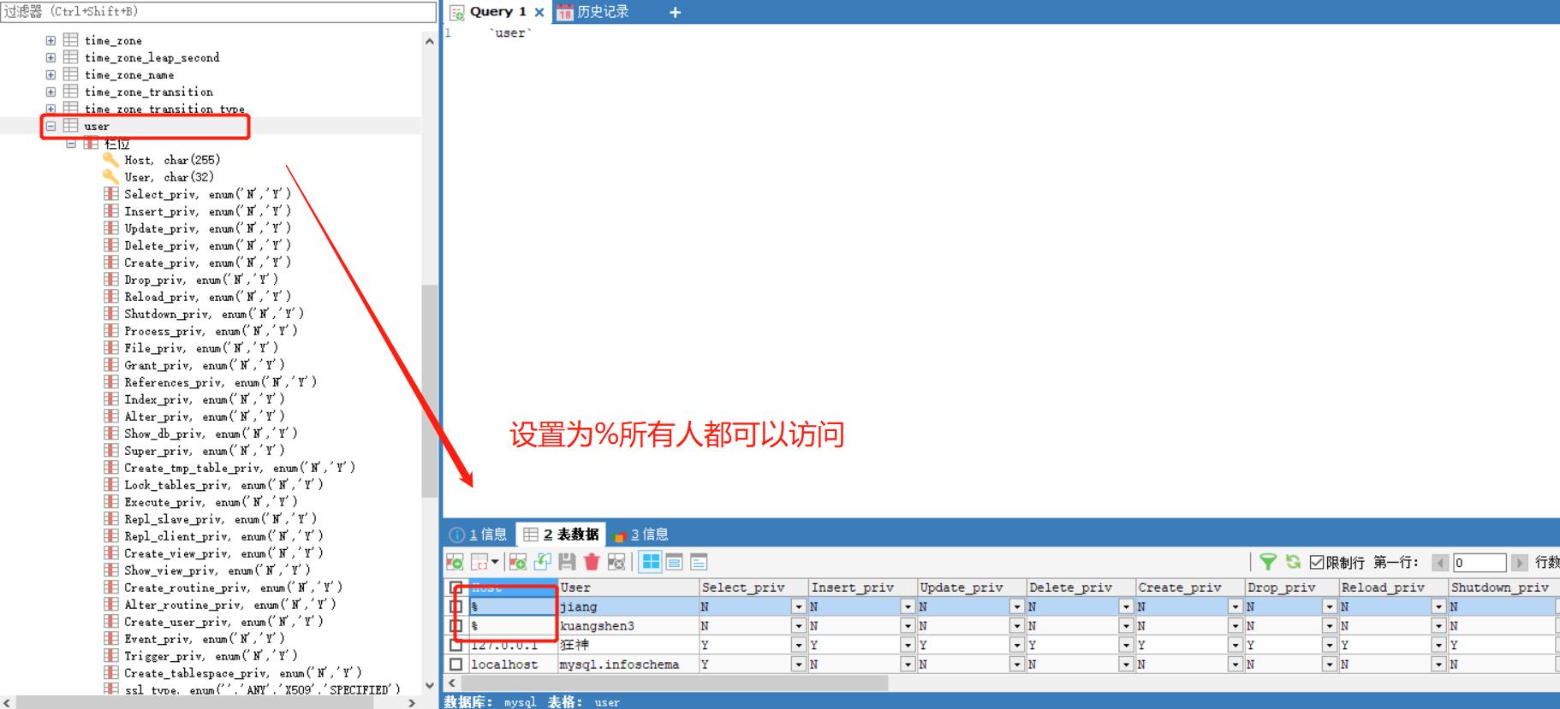This screenshot has height=709, width=1560.
Task: Click the Drop_priv column header
Action: (x=1292, y=588)
